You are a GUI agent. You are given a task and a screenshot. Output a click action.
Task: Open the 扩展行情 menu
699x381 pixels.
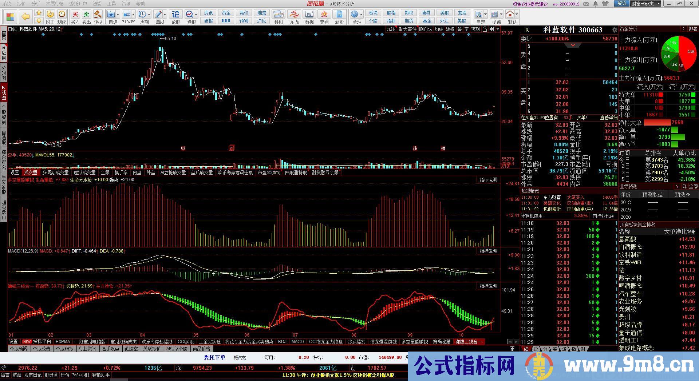click(x=55, y=4)
